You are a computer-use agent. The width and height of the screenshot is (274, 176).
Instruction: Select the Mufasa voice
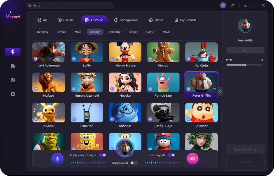pos(49,85)
